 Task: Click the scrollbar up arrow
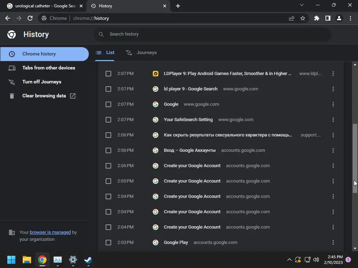(355, 65)
